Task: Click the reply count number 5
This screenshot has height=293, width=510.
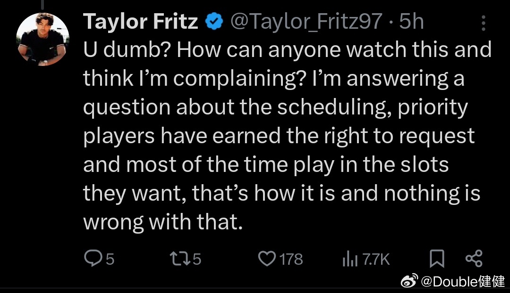Action: pyautogui.click(x=110, y=259)
